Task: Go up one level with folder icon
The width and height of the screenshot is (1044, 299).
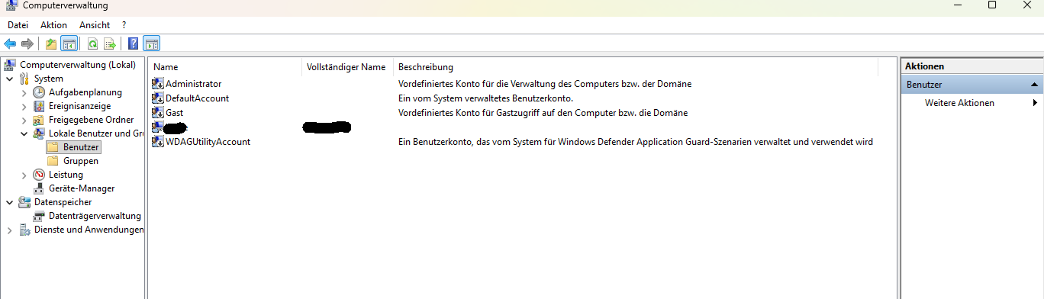Action: point(51,44)
